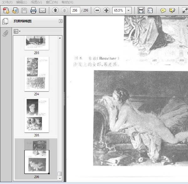Open the zoom level dropdown arrow
Viewport: 188px width, 184px height.
[128, 11]
